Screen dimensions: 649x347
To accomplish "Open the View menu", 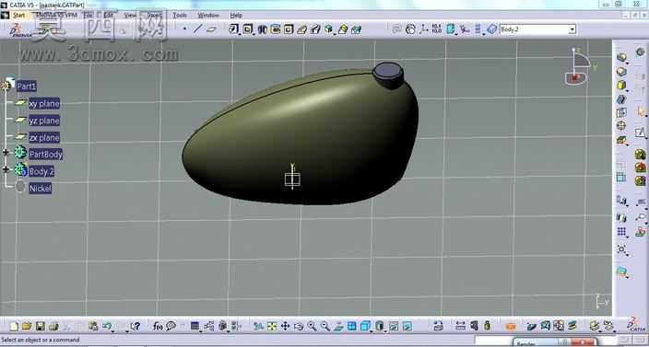I will point(130,15).
